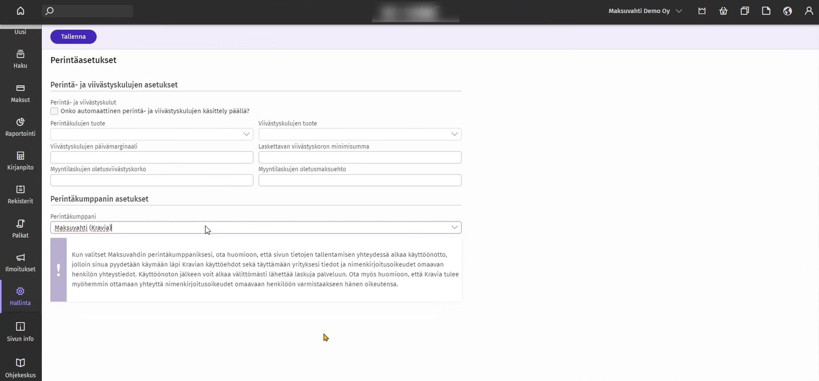Open the Viivästyskulujen tuote dropdown
The image size is (819, 381).
360,134
